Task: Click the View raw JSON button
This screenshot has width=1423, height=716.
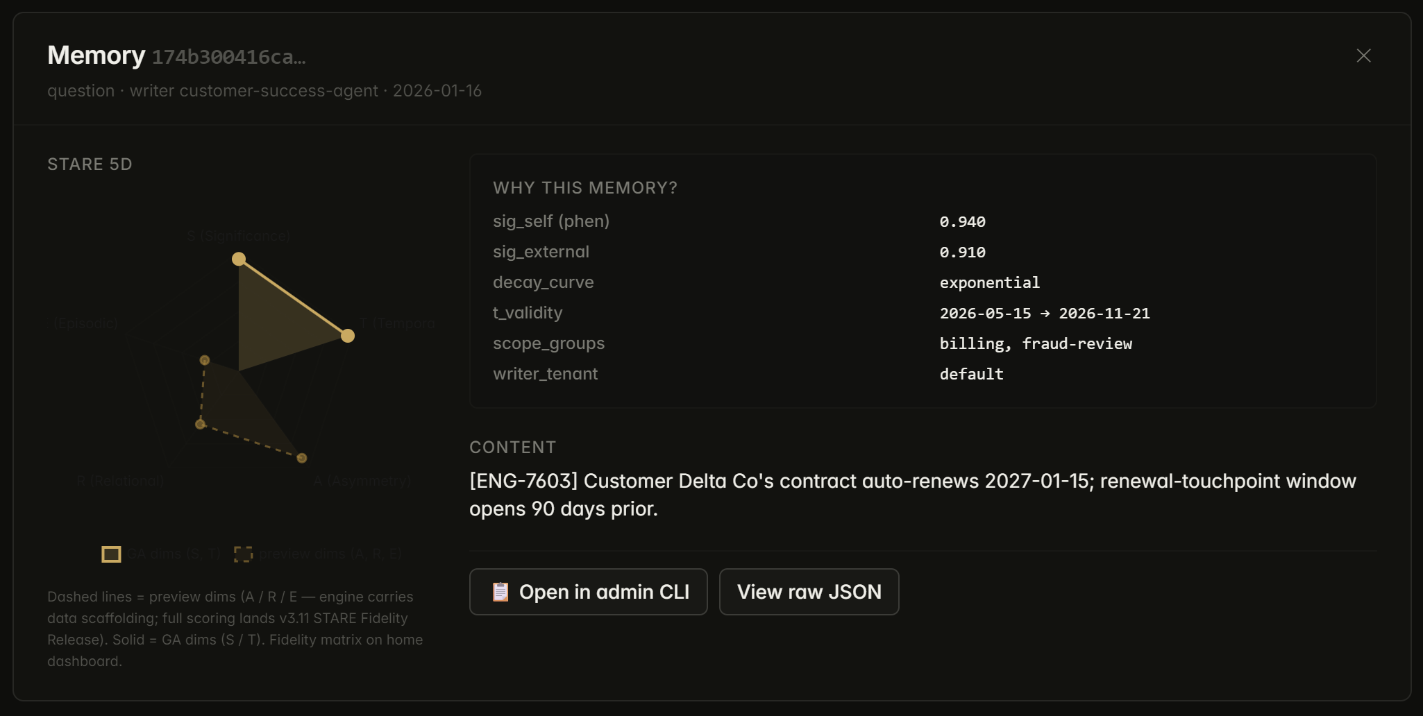Action: click(x=809, y=592)
